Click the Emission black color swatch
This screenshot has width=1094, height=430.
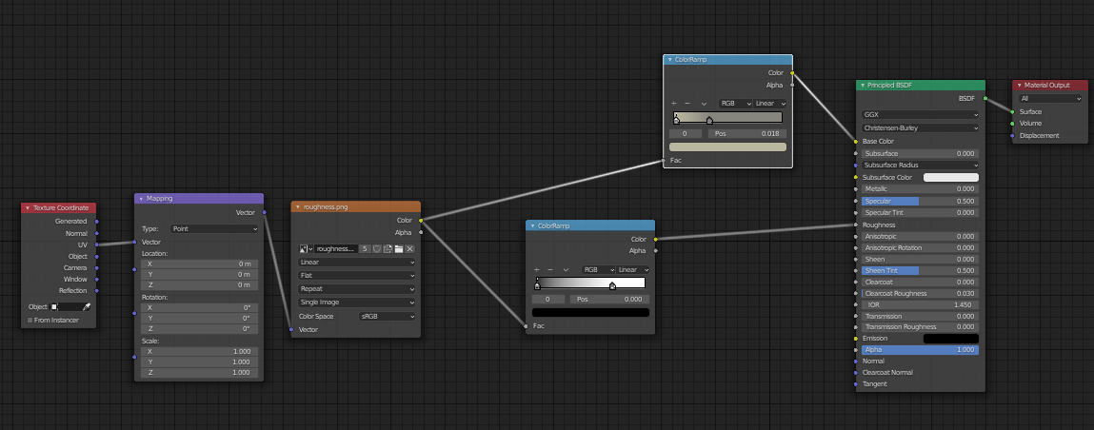(951, 338)
